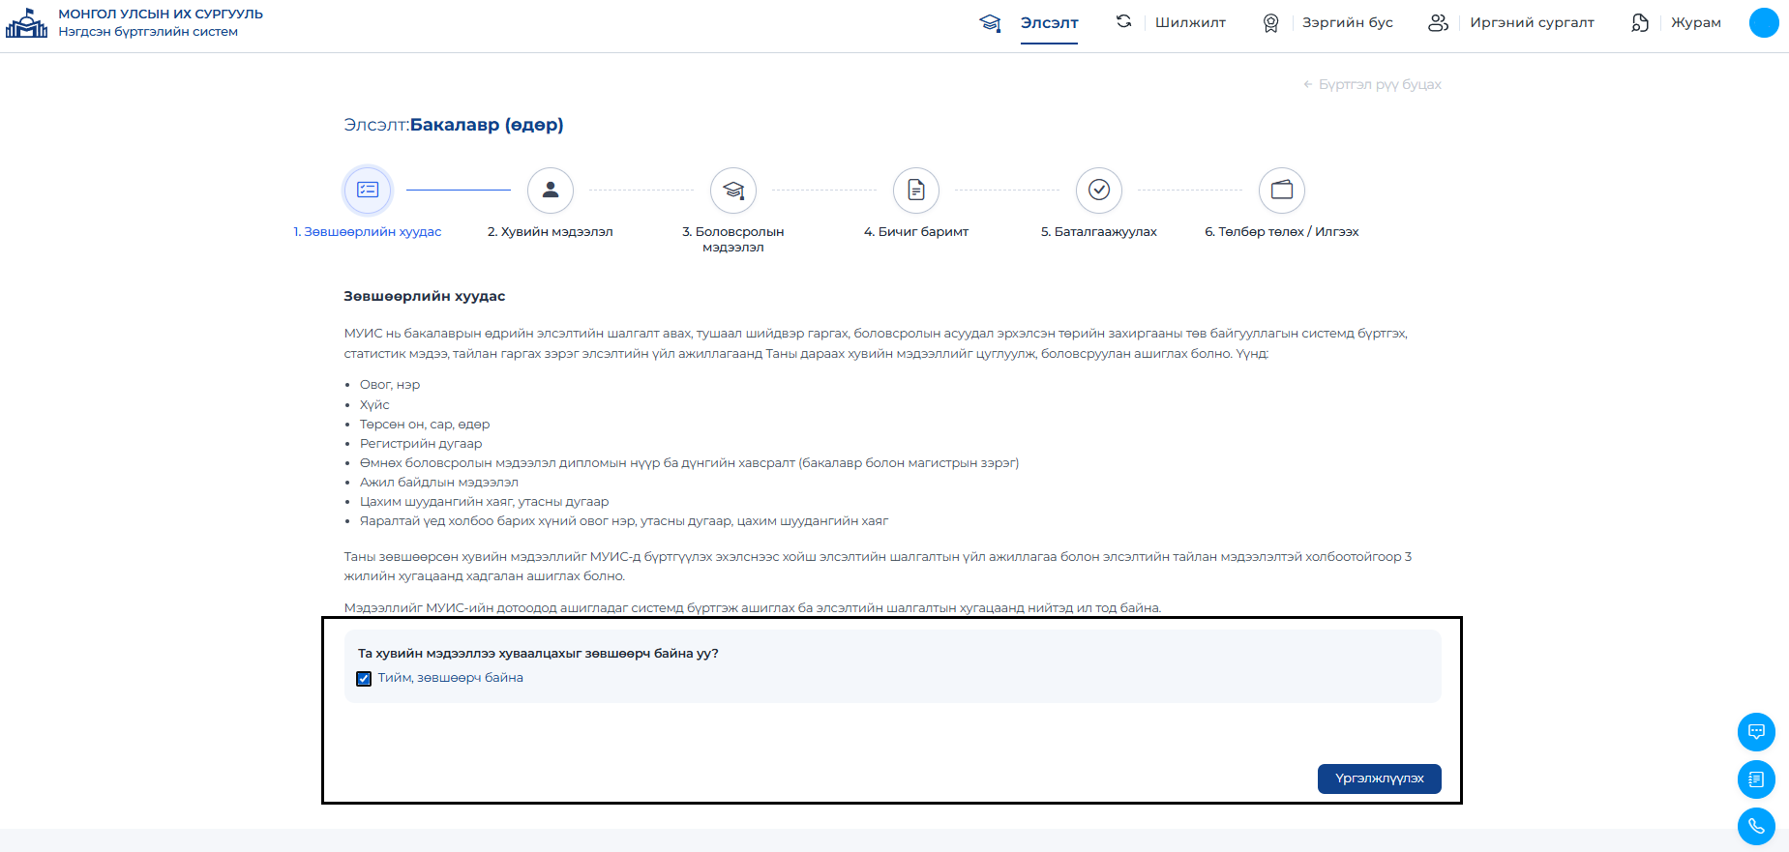Click the '3. Боловсролын мэдээлэл' step label
The width and height of the screenshot is (1789, 852).
(x=733, y=240)
